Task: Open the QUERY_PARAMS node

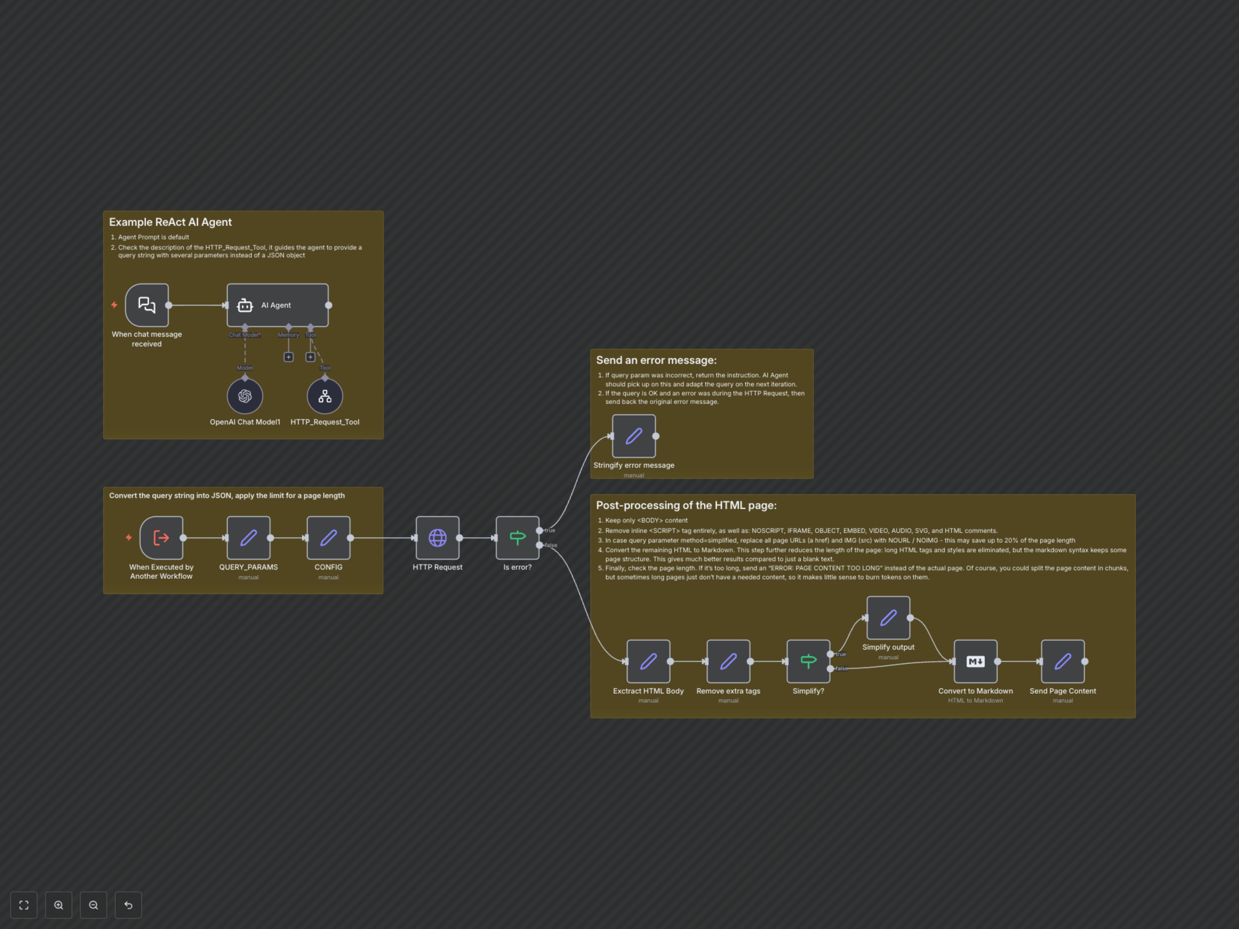Action: 248,538
